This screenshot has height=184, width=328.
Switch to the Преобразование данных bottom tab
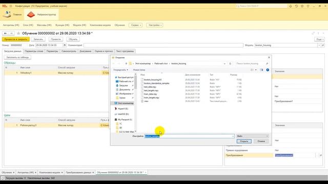(x=78, y=173)
